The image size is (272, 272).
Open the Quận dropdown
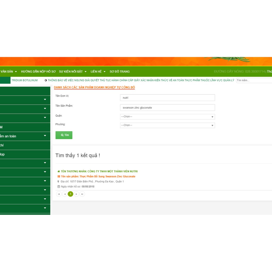pyautogui.click(x=167, y=117)
